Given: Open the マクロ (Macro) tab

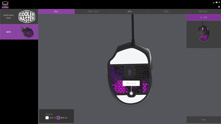Looking at the screenshot, I should pyautogui.click(x=166, y=11).
